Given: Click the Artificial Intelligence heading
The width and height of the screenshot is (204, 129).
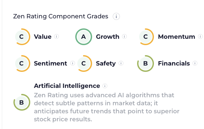Looking at the screenshot, I should pyautogui.click(x=67, y=86).
